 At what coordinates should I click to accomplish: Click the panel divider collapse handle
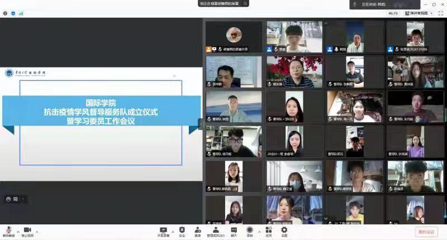click(x=201, y=124)
